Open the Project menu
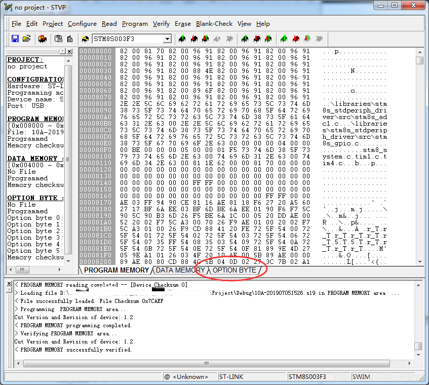Viewport: 429px width, 385px height. tap(53, 24)
